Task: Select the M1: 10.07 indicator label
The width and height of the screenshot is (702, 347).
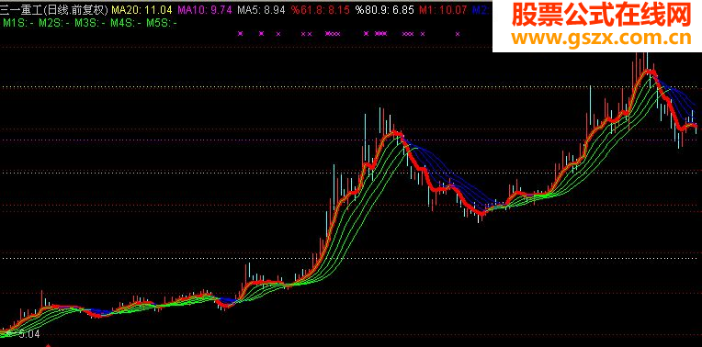Action: [x=443, y=9]
